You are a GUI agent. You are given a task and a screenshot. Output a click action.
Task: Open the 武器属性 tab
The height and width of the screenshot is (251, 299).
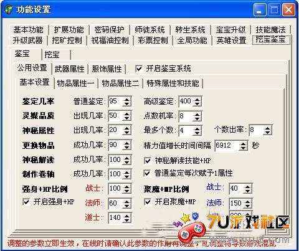coord(70,69)
